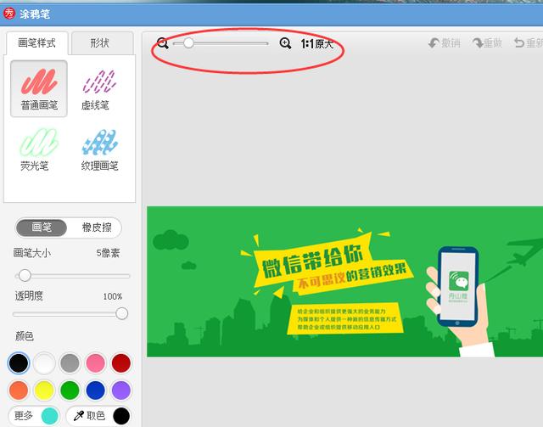
Task: Switch to 橡皮擦 eraser mode
Action: coord(96,228)
